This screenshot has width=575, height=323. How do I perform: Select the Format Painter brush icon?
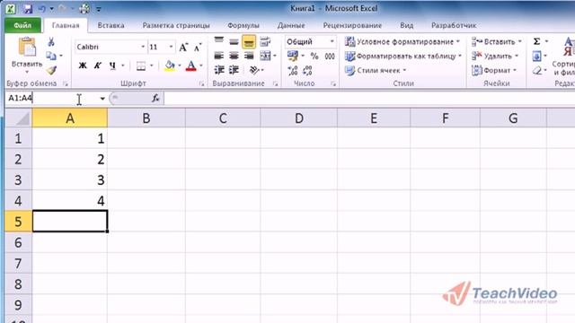coord(51,70)
